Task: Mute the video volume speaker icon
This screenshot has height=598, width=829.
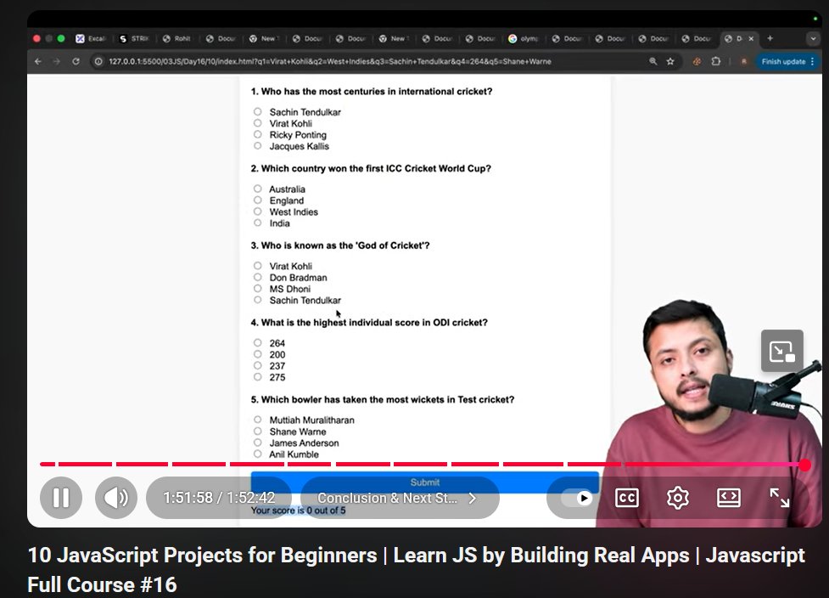Action: coord(115,498)
